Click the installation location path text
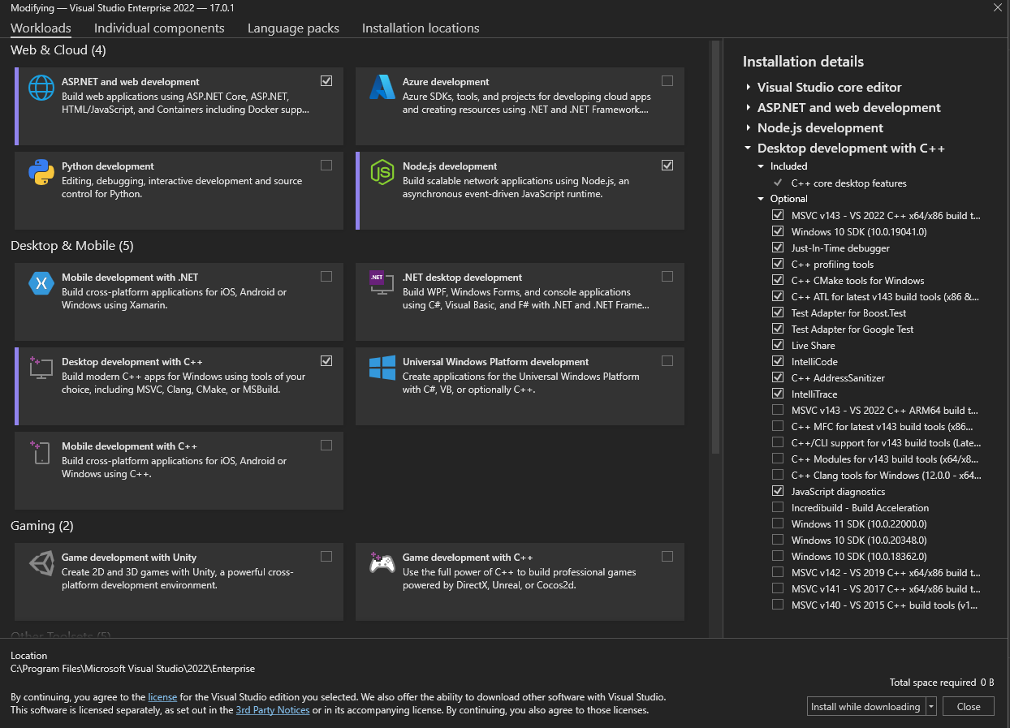1010x728 pixels. (x=132, y=669)
